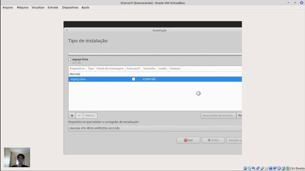Viewport: 305px width, 171px height.
Task: Open the Arquivo menu
Action: 8,8
